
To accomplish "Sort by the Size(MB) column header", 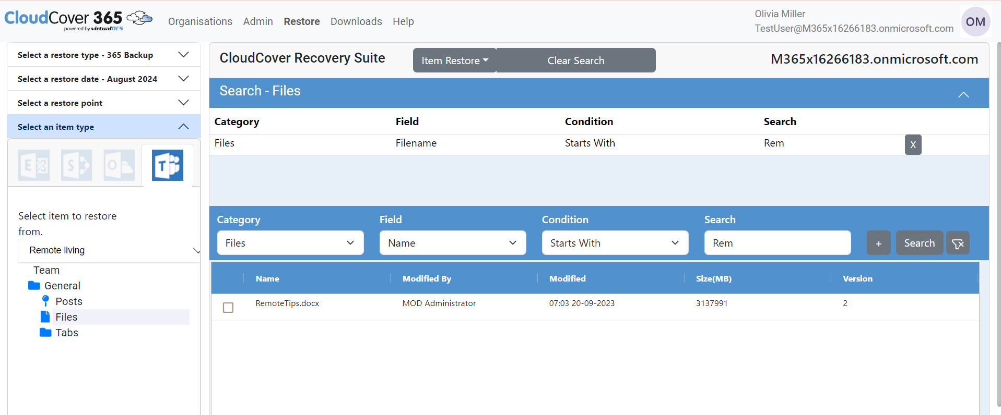I will pos(714,279).
